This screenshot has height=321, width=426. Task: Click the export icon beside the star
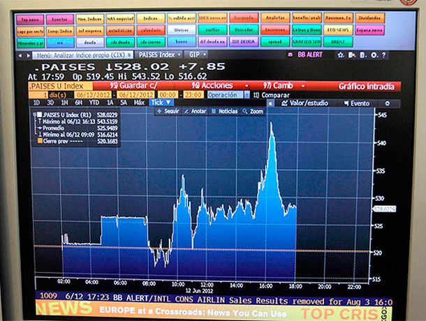[x=352, y=55]
